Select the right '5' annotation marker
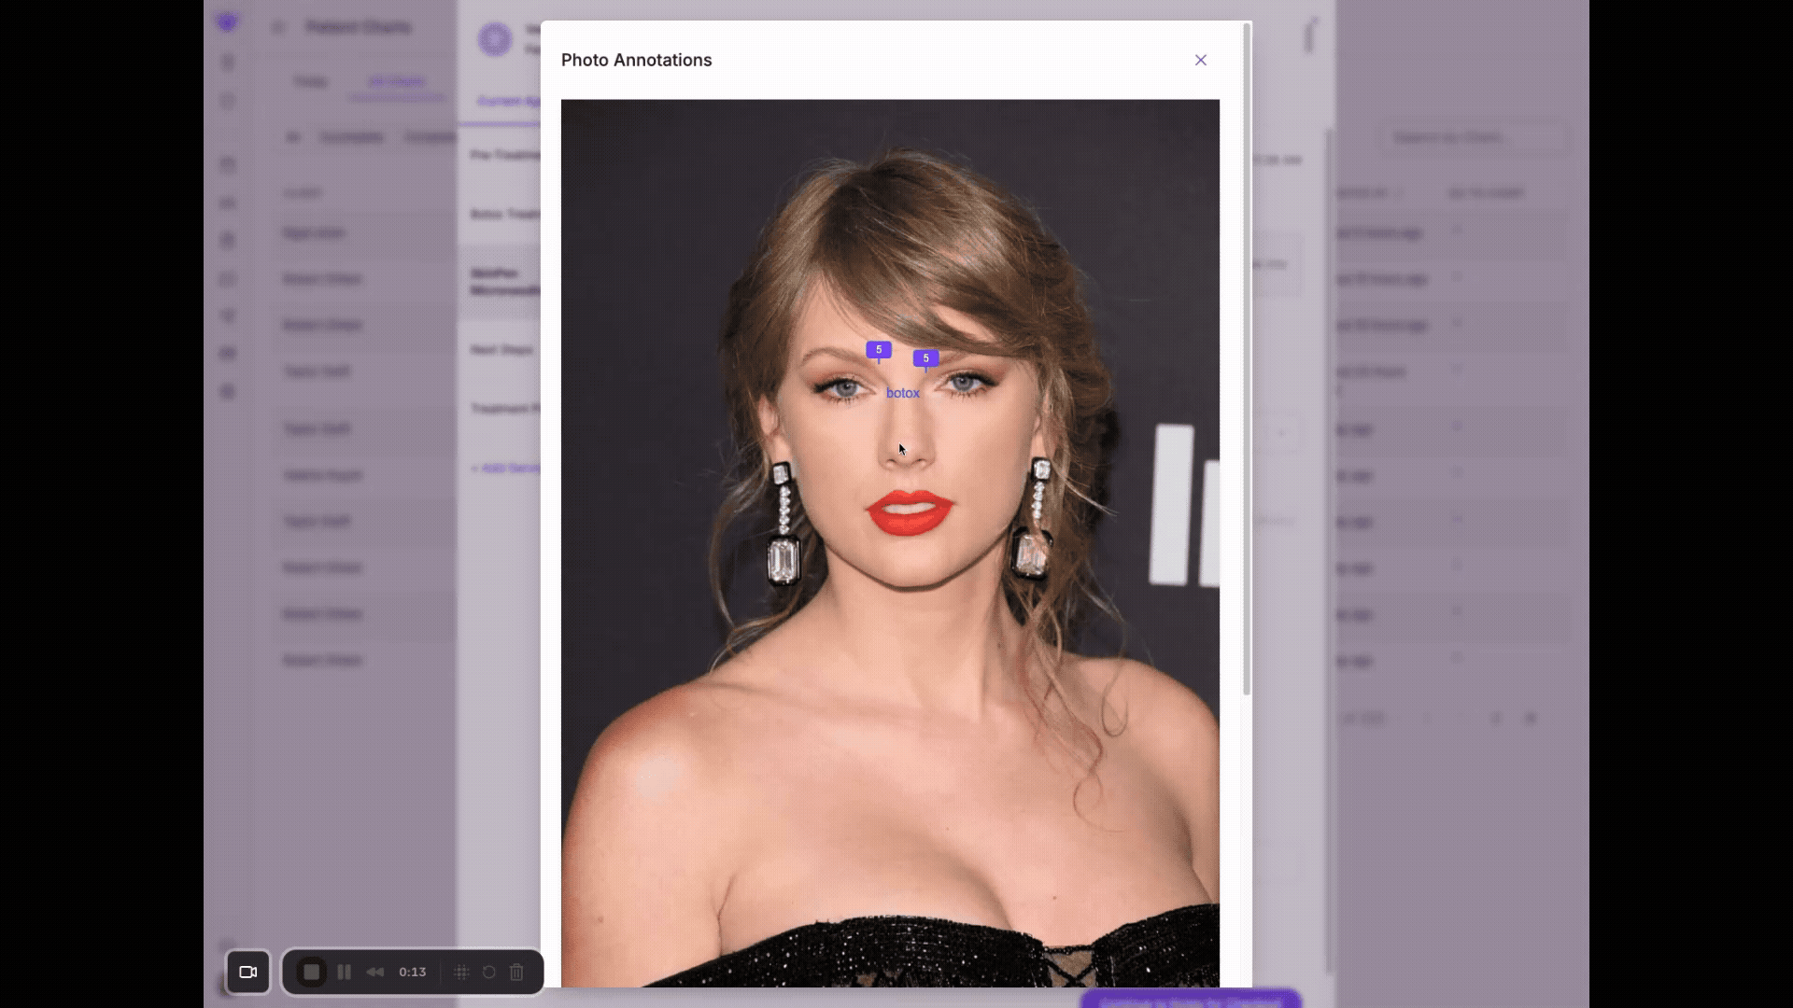The height and width of the screenshot is (1008, 1793). tap(925, 358)
